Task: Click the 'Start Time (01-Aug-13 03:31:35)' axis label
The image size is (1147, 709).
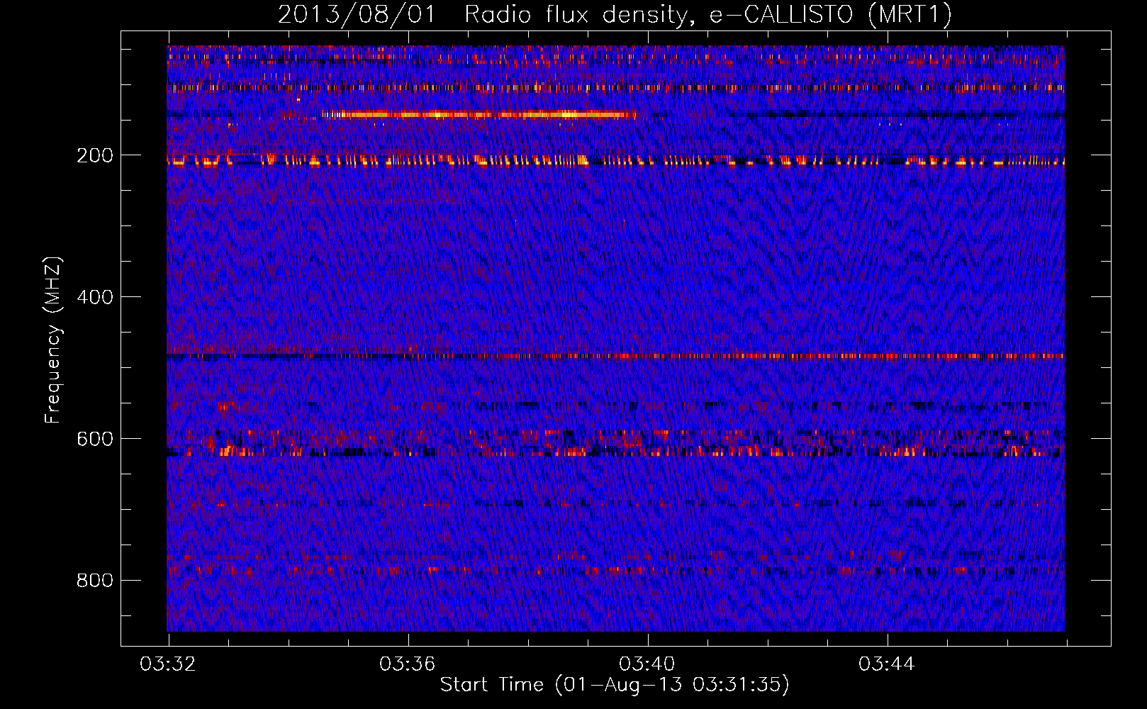Action: tap(615, 685)
